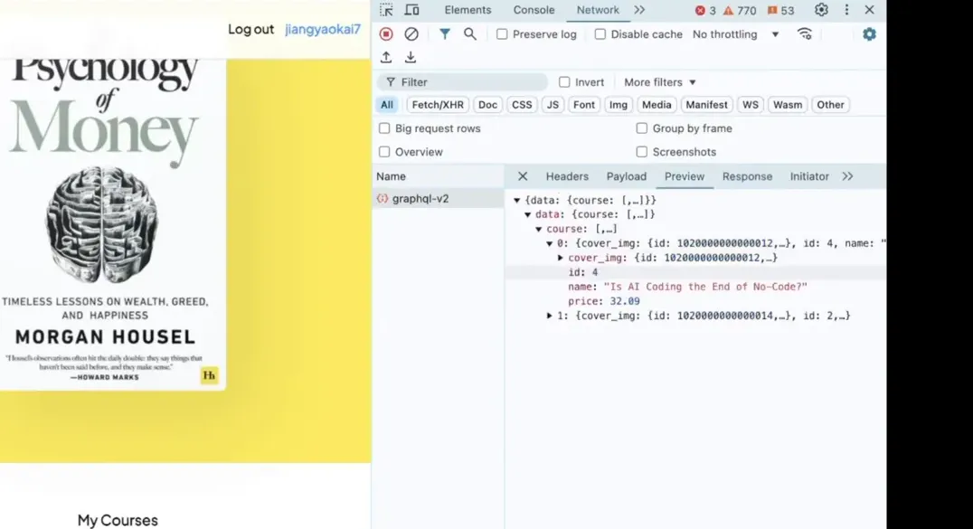
Task: Open the Headers tab
Action: pos(567,176)
